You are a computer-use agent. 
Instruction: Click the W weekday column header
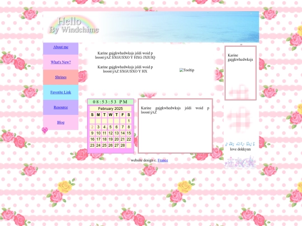[x=110, y=115]
